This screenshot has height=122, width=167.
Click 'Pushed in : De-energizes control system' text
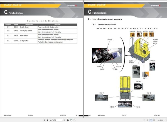coord(50,42)
